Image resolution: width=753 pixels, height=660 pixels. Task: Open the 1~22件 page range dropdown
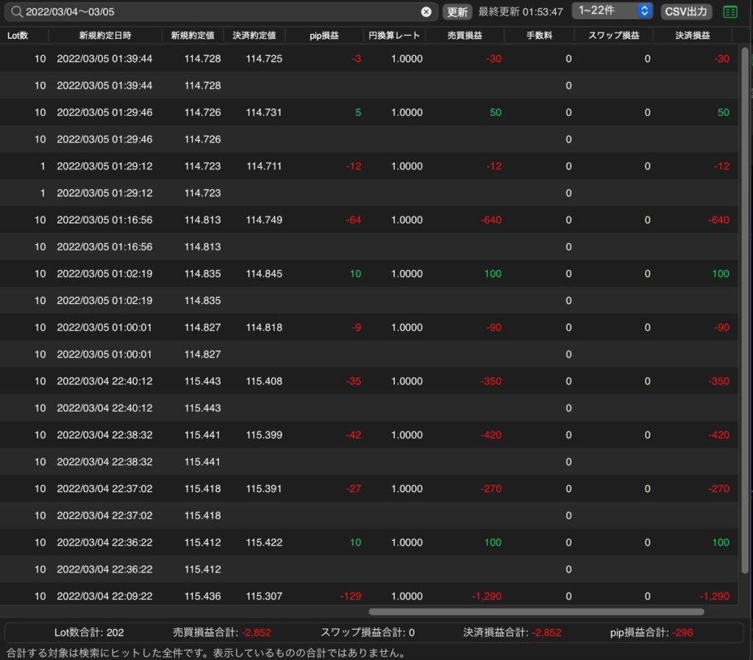[x=612, y=10]
